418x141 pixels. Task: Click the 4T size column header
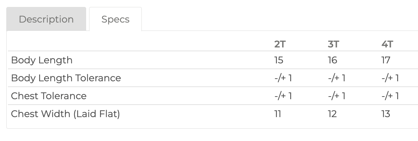tap(387, 44)
